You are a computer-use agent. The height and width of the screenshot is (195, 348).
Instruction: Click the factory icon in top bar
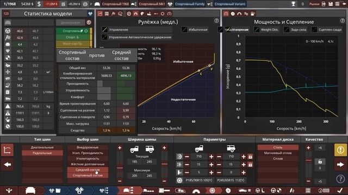pyautogui.click(x=63, y=4)
